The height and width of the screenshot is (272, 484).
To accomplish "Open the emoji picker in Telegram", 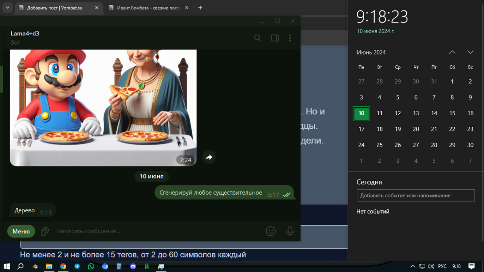I will click(x=271, y=231).
